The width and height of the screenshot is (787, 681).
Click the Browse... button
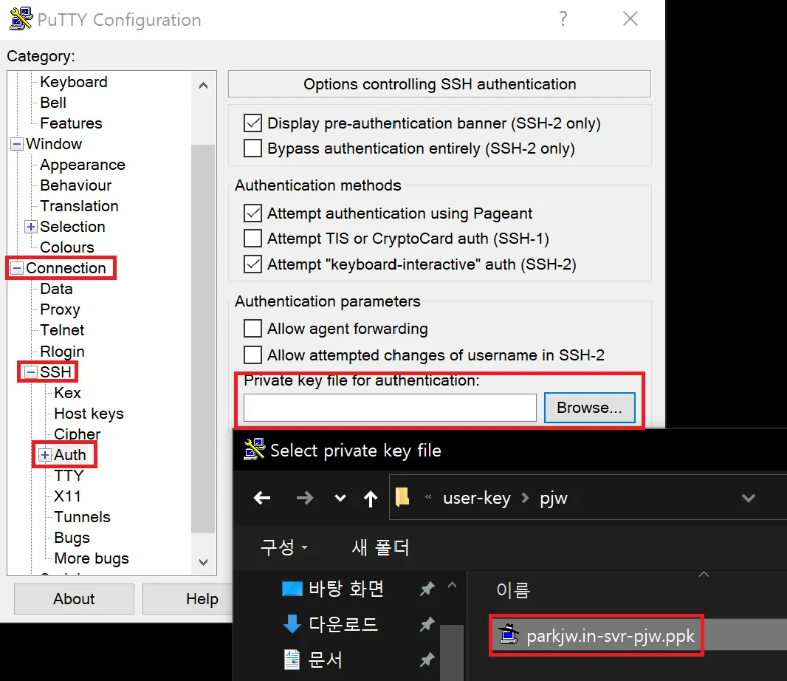[589, 407]
